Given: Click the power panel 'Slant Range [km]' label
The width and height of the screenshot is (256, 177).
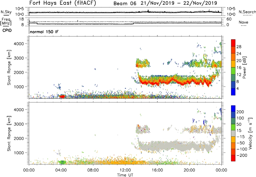Looking at the screenshot, I should pyautogui.click(x=9, y=67).
